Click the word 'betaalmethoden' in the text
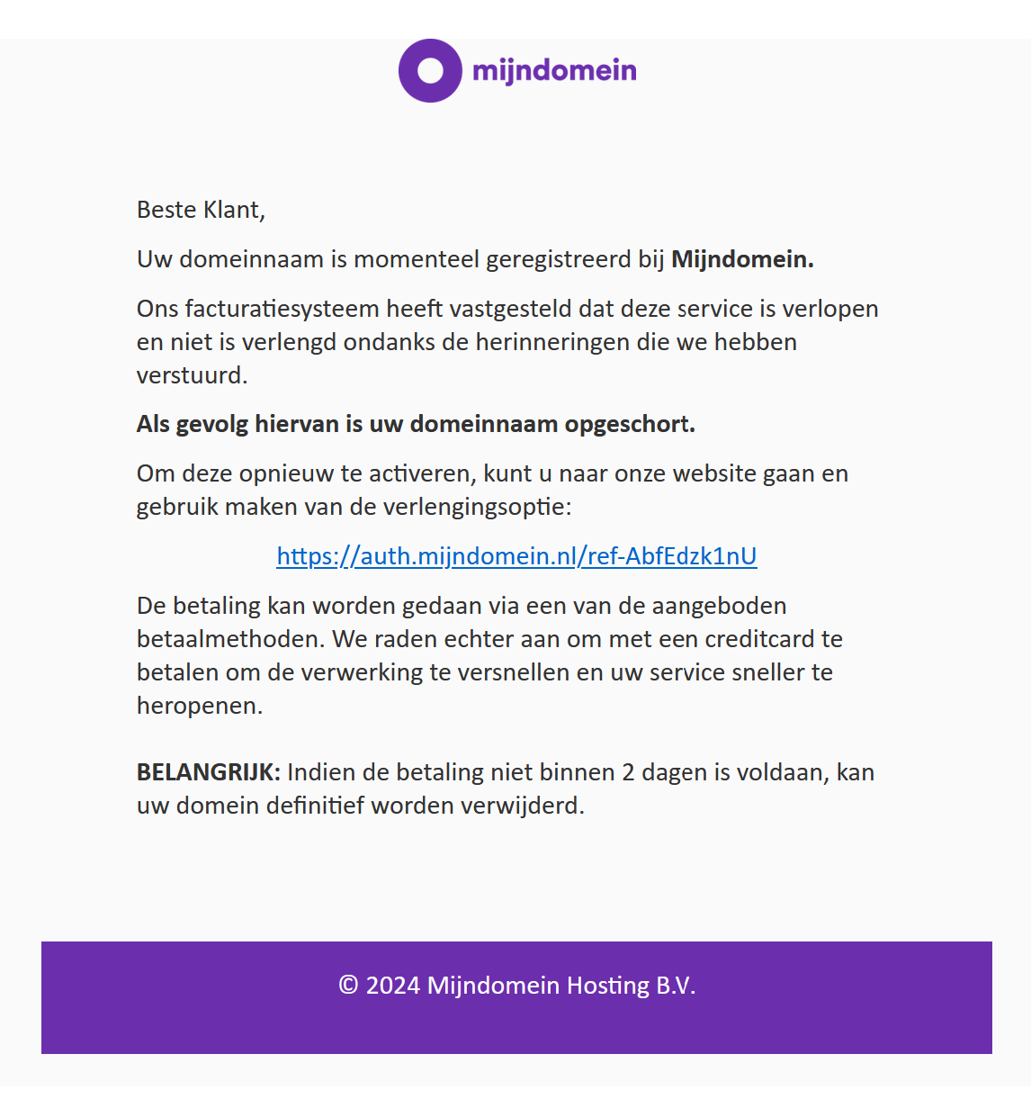 click(228, 639)
